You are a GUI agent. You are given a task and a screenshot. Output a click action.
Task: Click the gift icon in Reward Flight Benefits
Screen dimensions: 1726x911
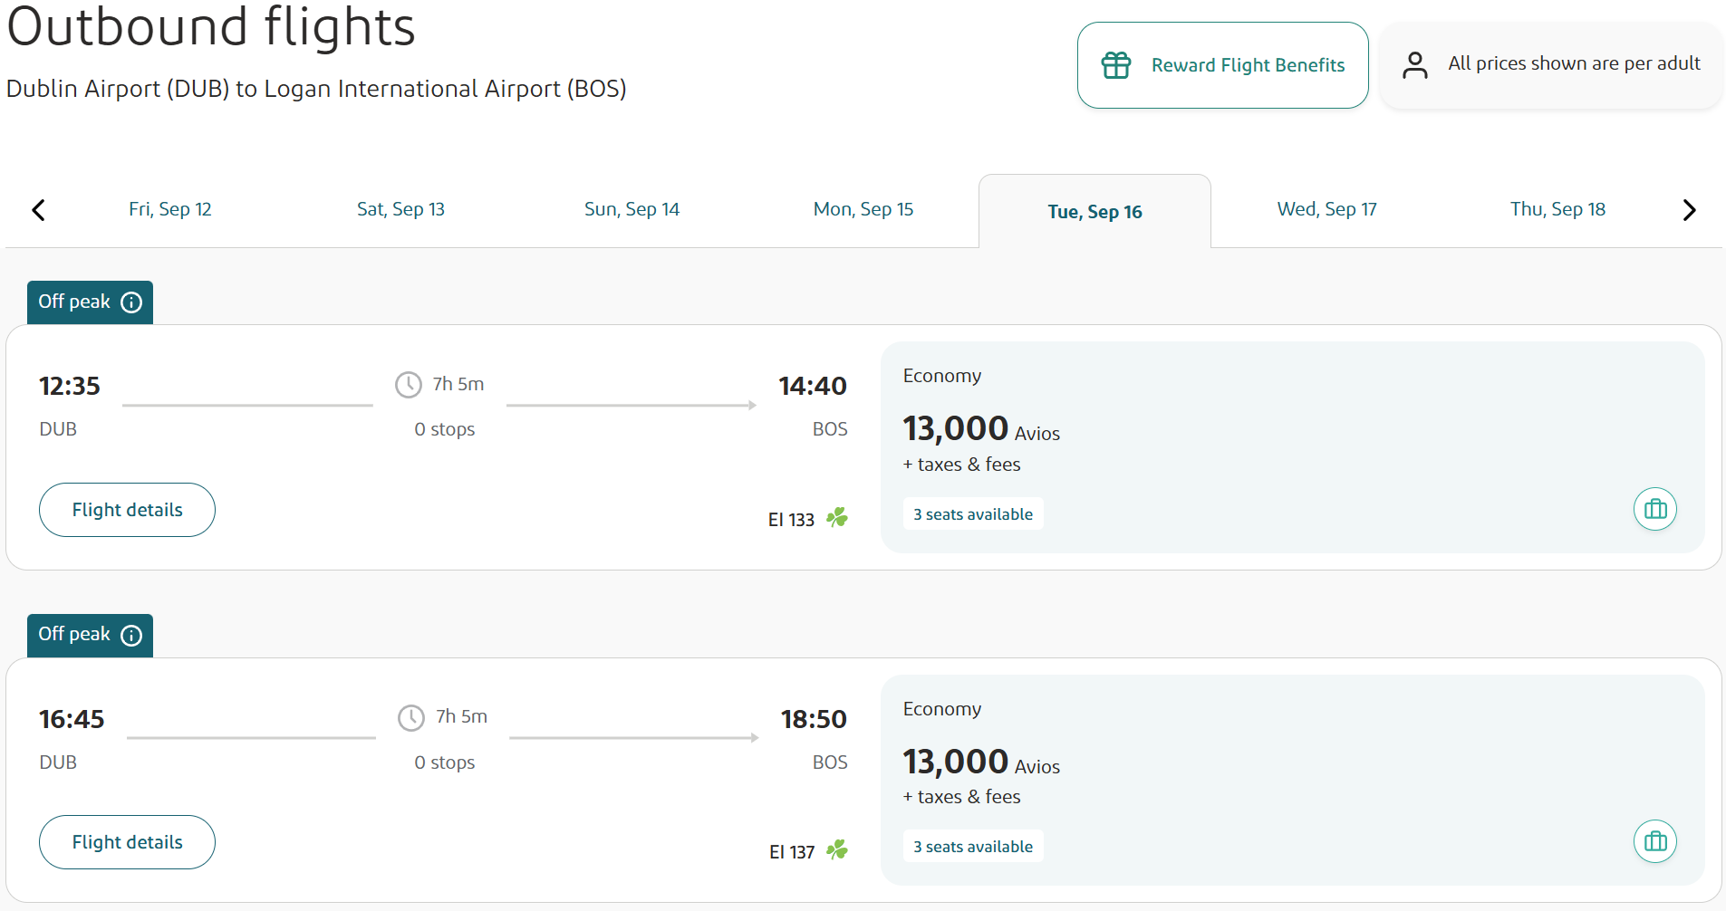pyautogui.click(x=1116, y=65)
